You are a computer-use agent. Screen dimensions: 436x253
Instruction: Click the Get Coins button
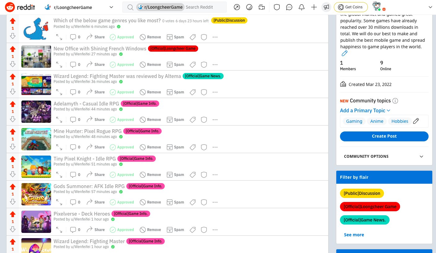click(351, 7)
